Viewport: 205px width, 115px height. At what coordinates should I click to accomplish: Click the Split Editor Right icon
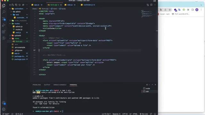pos(151,5)
